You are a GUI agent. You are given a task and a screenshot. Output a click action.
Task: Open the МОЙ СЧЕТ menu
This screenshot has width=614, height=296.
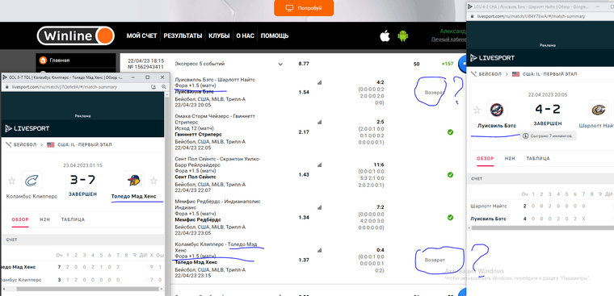click(141, 36)
